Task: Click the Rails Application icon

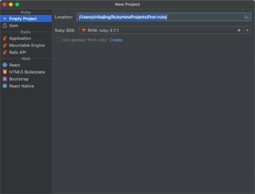Action: point(5,38)
